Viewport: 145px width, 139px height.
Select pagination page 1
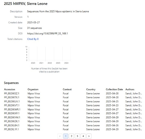click(x=66, y=136)
